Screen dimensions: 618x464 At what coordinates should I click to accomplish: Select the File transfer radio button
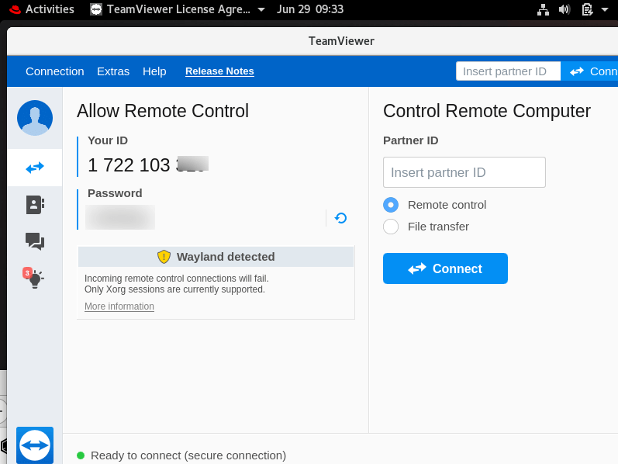tap(391, 227)
